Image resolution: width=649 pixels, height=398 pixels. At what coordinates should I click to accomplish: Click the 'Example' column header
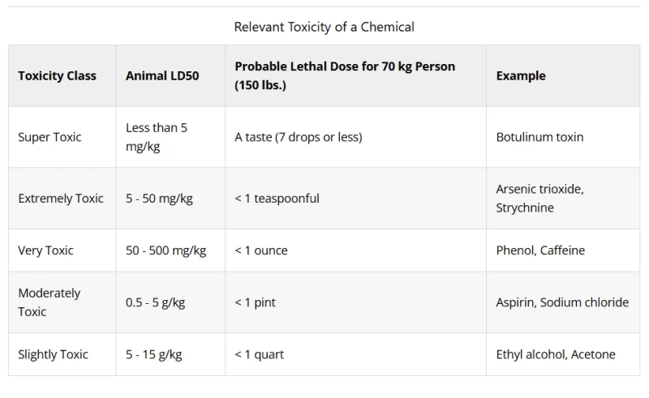click(x=521, y=75)
